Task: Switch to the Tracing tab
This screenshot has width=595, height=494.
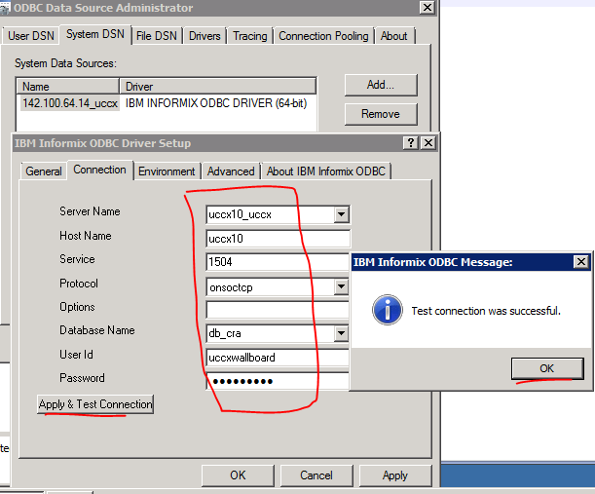Action: (x=250, y=36)
